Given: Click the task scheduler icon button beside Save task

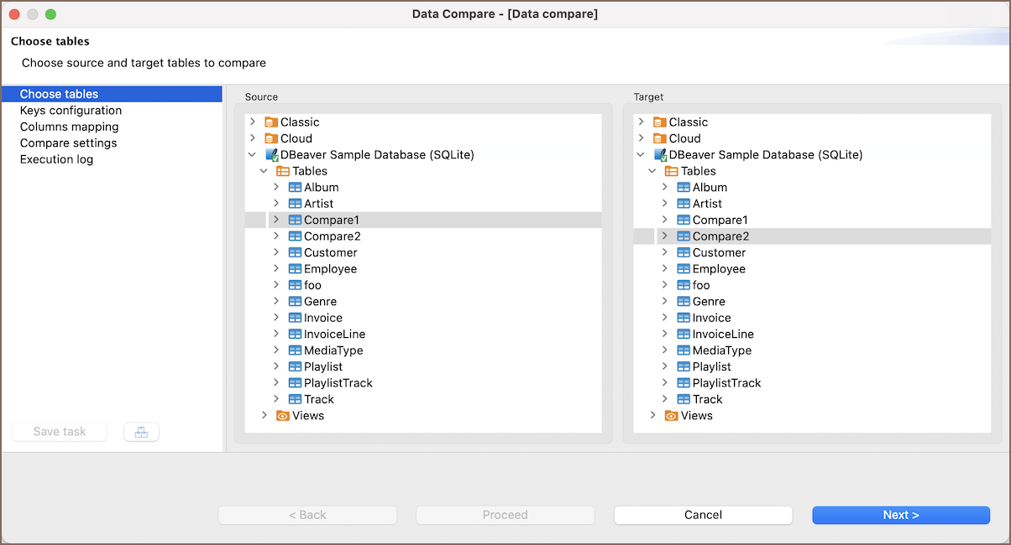Looking at the screenshot, I should coord(141,432).
